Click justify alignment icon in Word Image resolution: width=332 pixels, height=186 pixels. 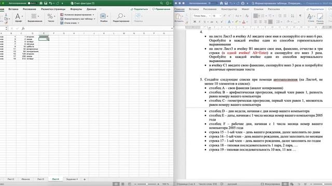[270, 22]
